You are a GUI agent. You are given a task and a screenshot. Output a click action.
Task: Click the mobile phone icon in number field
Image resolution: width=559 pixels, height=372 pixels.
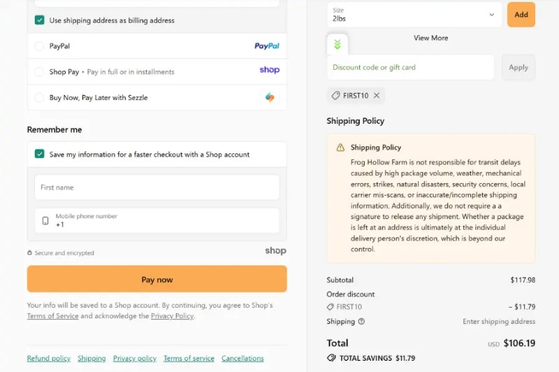pyautogui.click(x=45, y=221)
